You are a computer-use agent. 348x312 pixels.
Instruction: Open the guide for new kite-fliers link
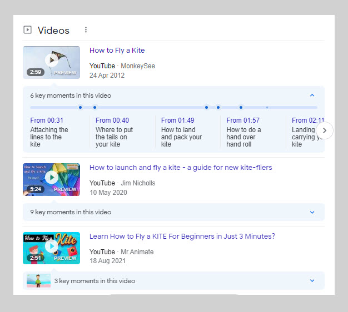pyautogui.click(x=180, y=168)
